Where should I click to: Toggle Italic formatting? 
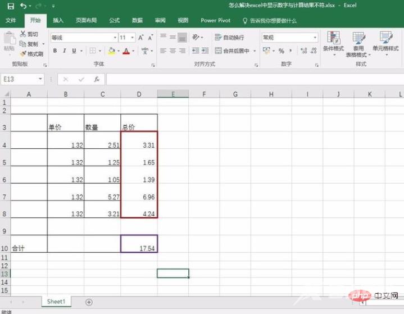65,51
